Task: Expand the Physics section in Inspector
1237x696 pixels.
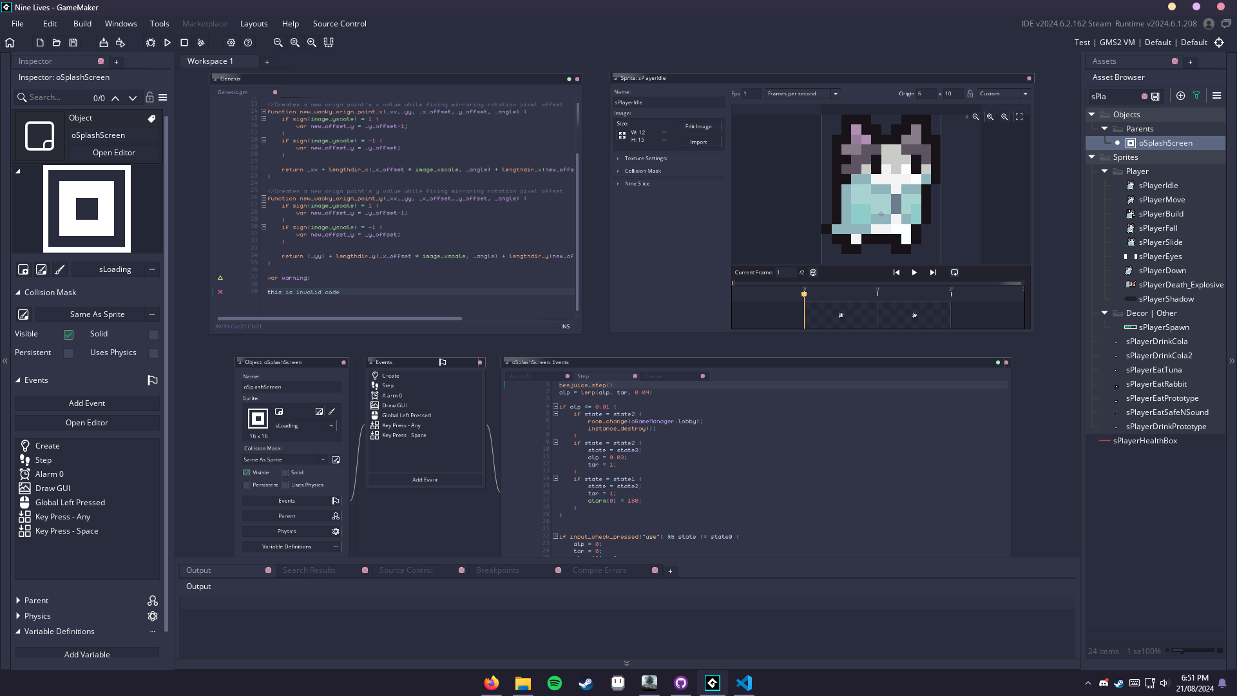Action: 18,616
